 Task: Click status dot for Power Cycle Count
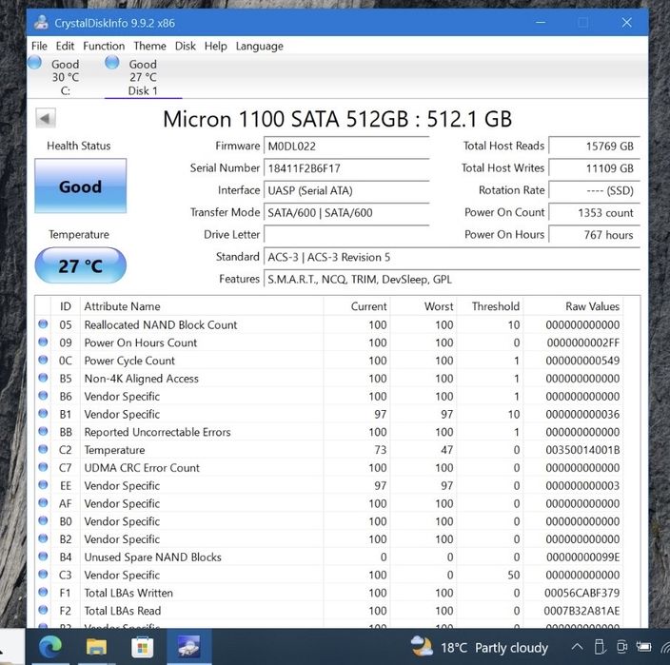pyautogui.click(x=43, y=360)
